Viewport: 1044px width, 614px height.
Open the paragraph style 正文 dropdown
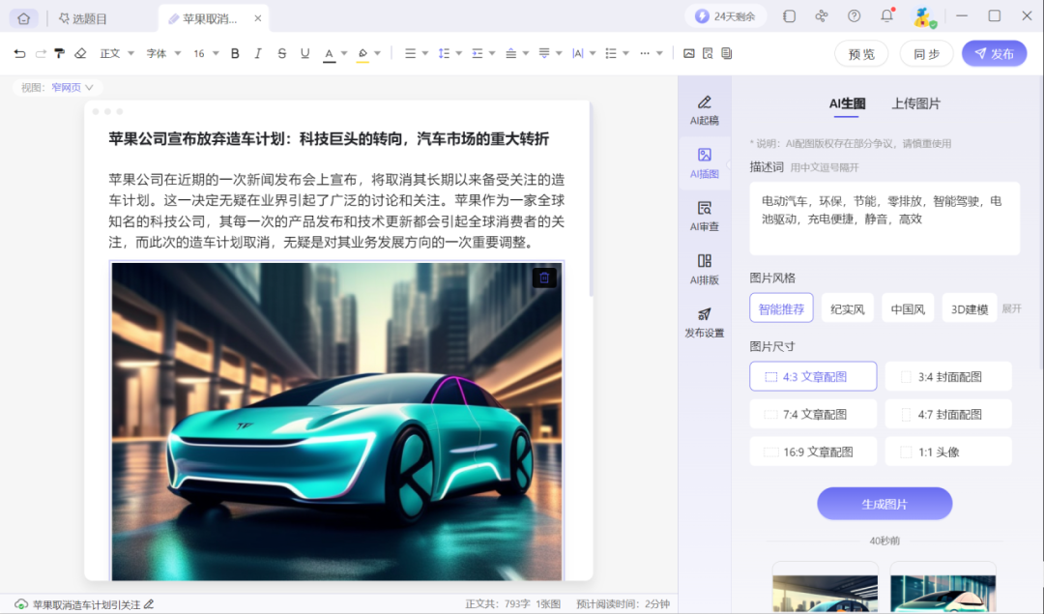(117, 53)
